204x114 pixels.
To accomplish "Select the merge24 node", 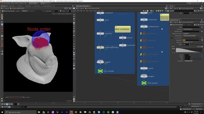I will [x=144, y=76].
